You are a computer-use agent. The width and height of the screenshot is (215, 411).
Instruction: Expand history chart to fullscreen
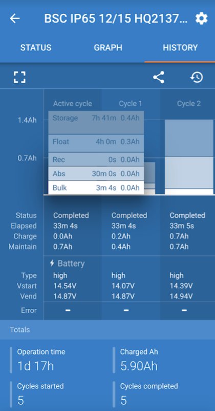point(19,78)
